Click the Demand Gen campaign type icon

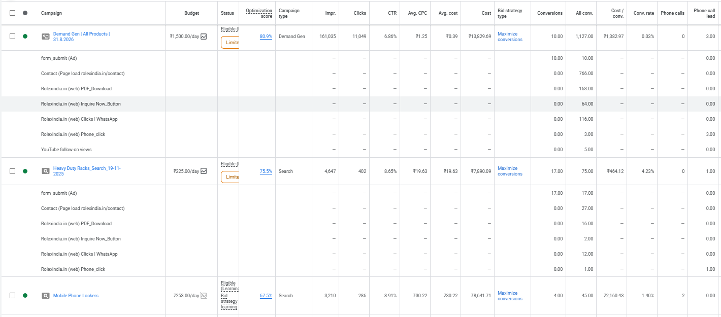click(x=45, y=37)
